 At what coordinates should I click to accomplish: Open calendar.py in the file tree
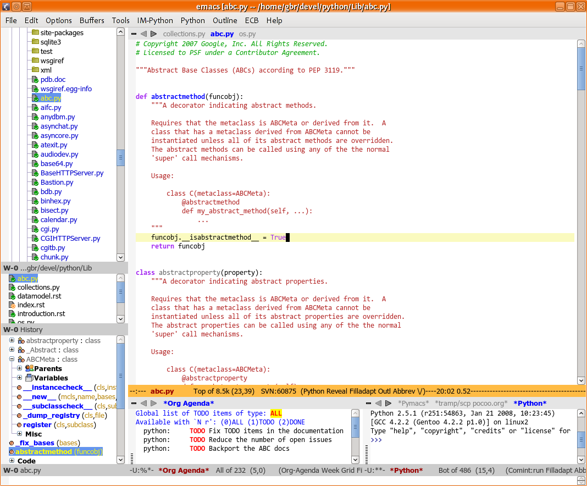pyautogui.click(x=59, y=219)
